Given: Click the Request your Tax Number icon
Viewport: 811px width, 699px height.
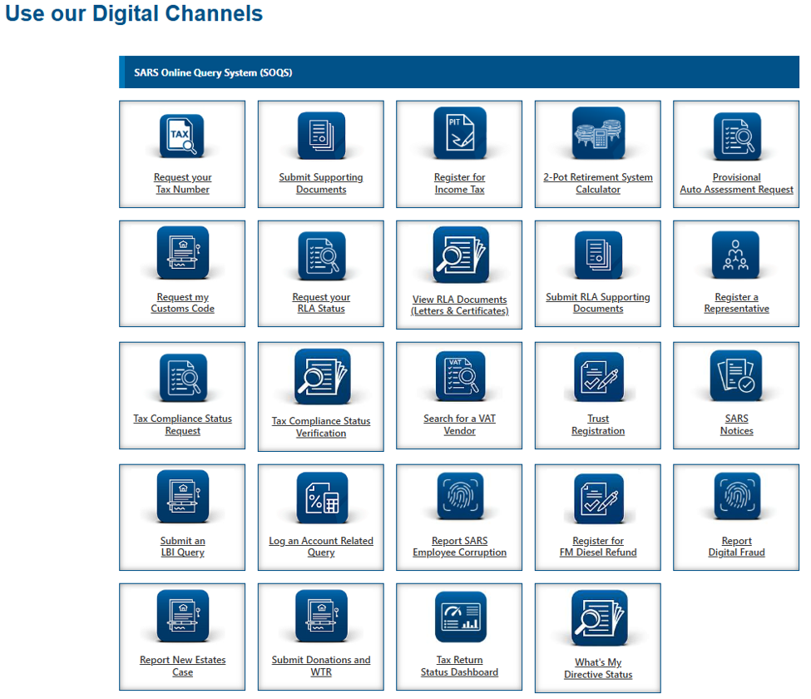Looking at the screenshot, I should pyautogui.click(x=181, y=136).
